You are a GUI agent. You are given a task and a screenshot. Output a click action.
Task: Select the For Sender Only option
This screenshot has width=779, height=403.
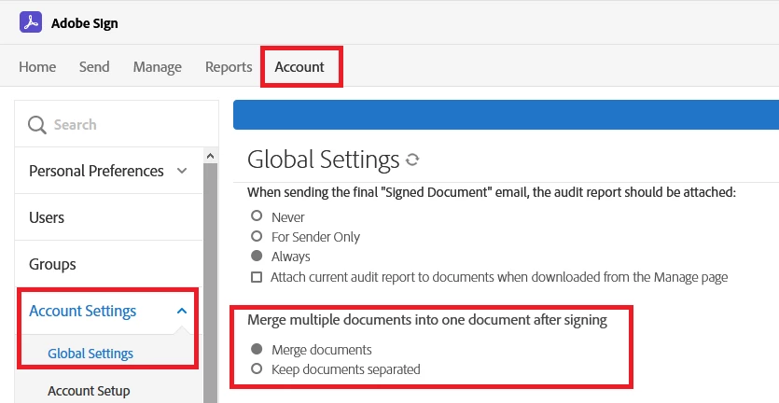click(257, 236)
